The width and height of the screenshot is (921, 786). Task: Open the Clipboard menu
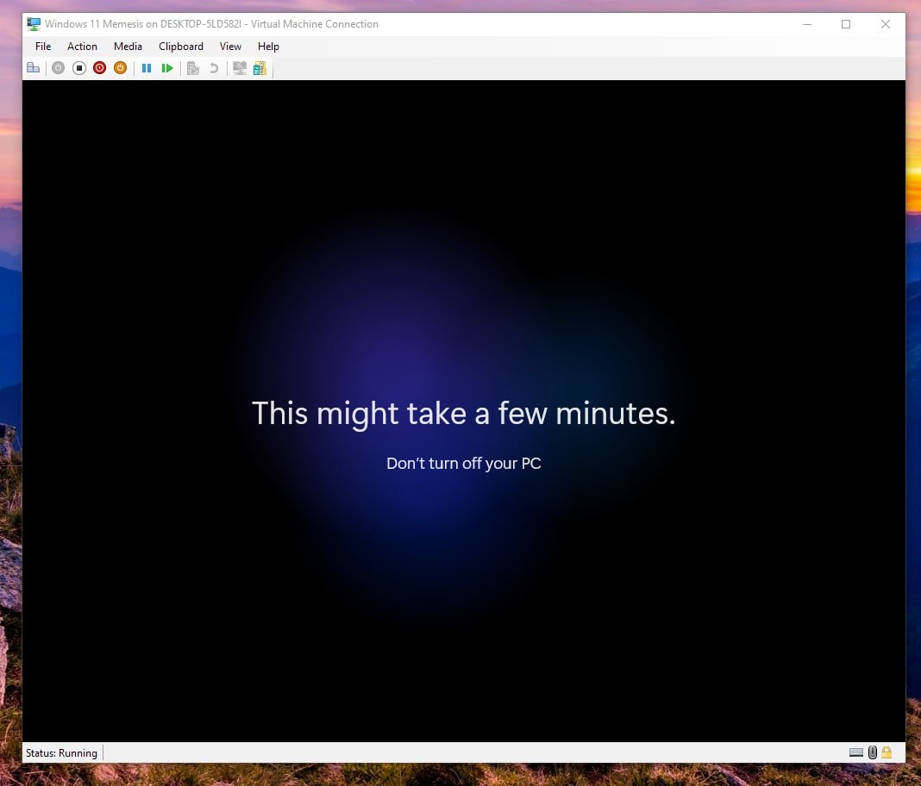181,47
